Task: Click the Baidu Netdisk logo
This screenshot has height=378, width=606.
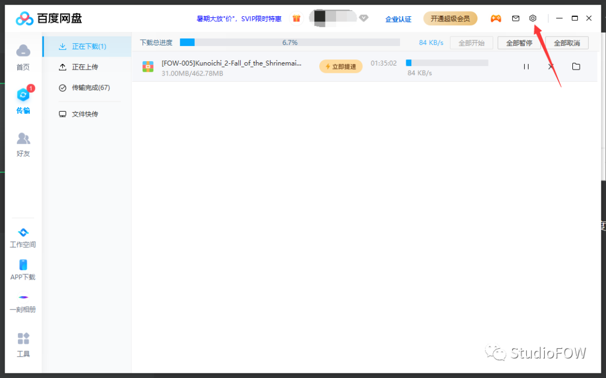Action: tap(49, 18)
